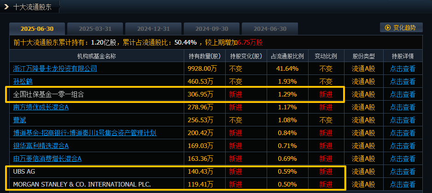Click the 140.43万 holding value
Viewport: 432px width, 193px height.
[x=200, y=171]
